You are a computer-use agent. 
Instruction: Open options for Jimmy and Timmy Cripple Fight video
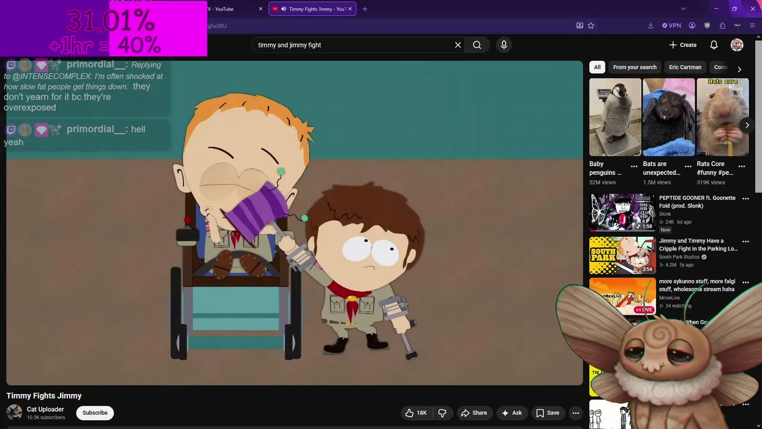click(745, 241)
